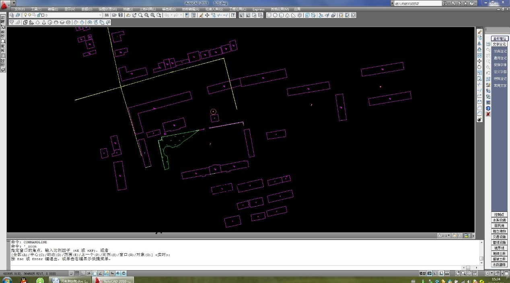Click the 文字注记 panel button
Viewport: 510px width, 283px height.
click(500, 44)
